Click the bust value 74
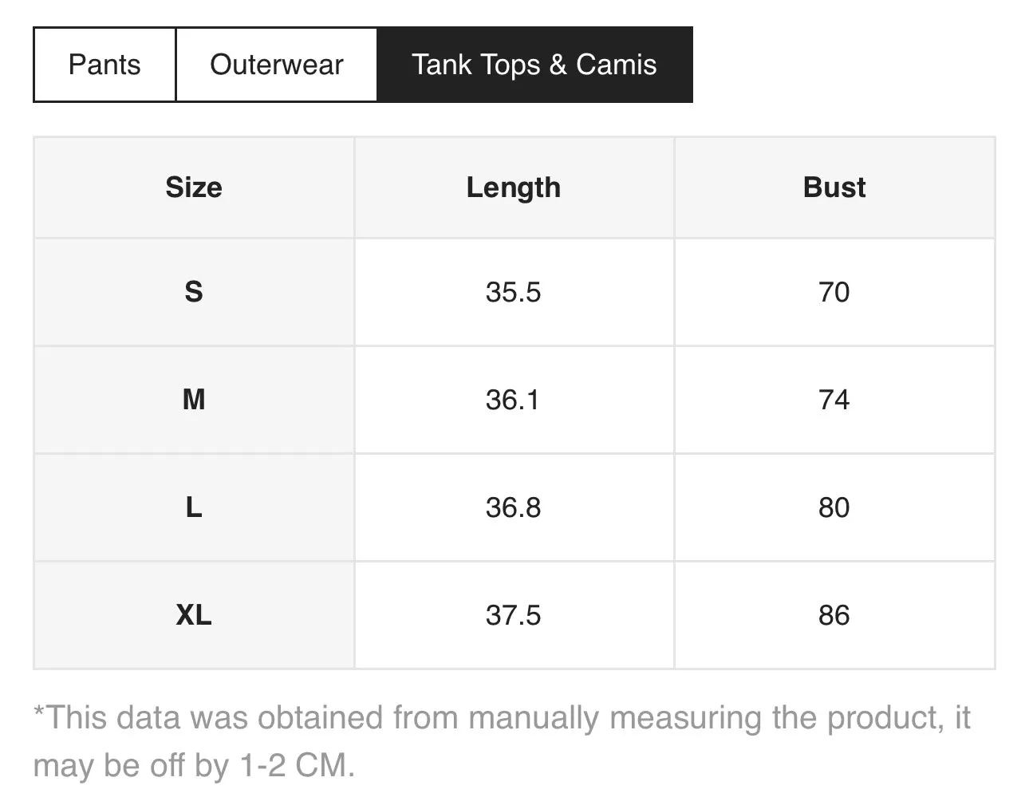Viewport: 1029px width, 805px height. [834, 400]
